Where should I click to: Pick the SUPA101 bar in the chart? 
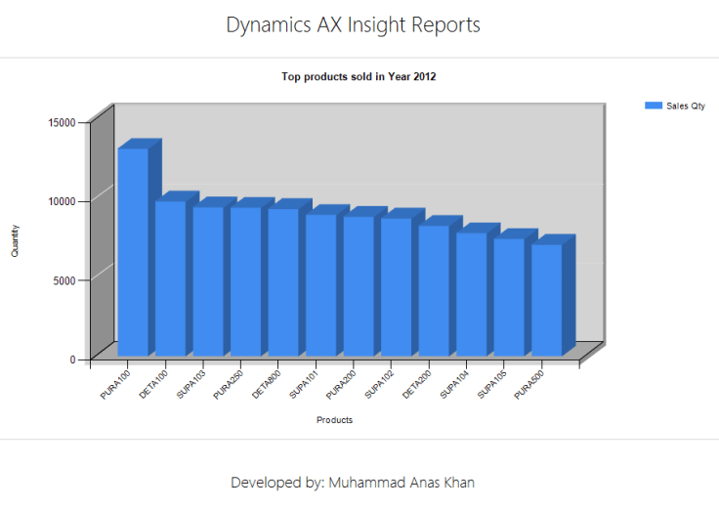(320, 284)
